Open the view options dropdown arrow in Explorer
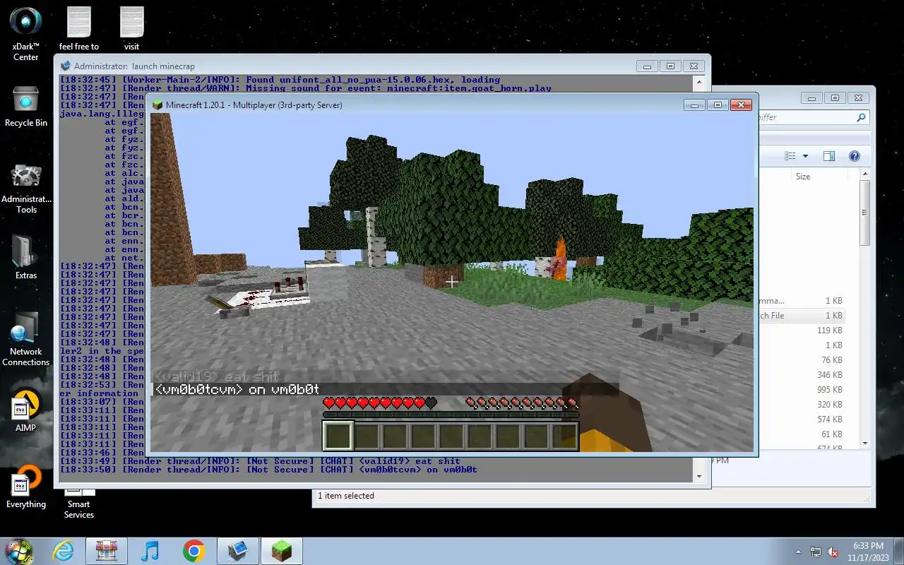 [805, 156]
